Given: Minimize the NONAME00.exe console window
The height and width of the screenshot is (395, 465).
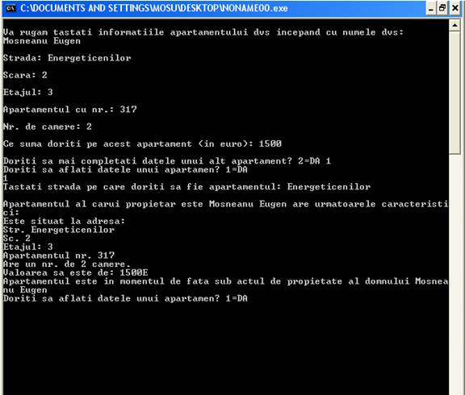Looking at the screenshot, I should coord(431,8).
